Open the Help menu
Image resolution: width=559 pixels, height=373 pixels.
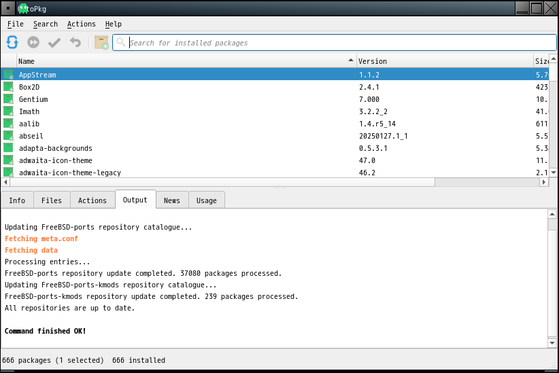coord(114,24)
